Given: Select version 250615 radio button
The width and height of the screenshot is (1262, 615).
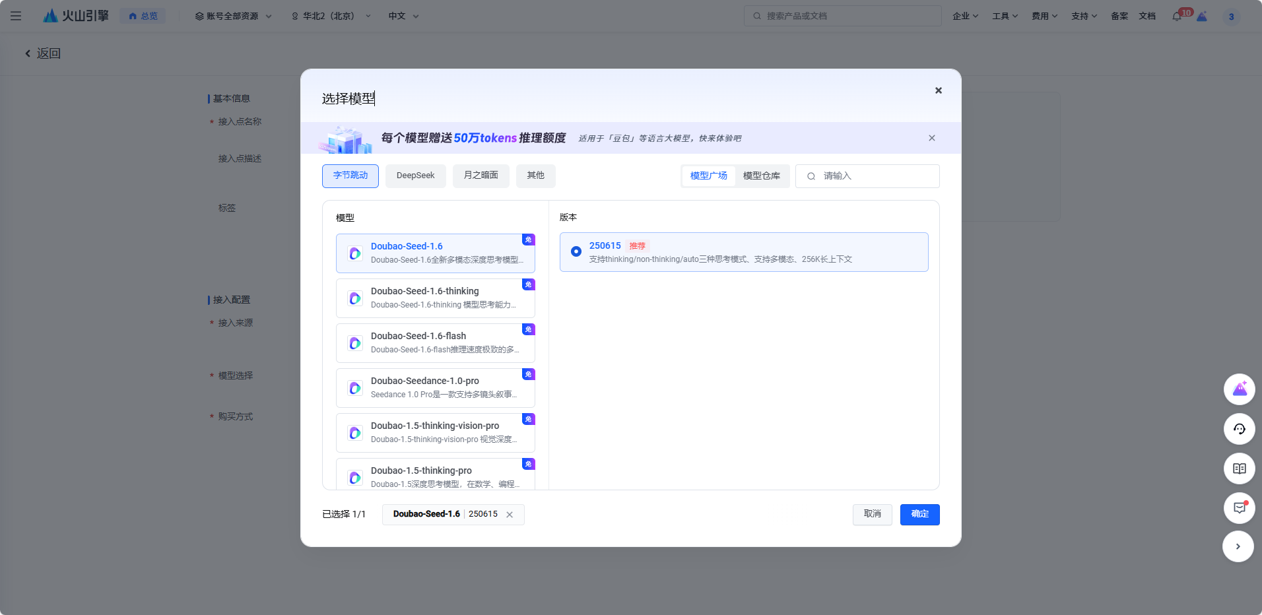Looking at the screenshot, I should 576,251.
